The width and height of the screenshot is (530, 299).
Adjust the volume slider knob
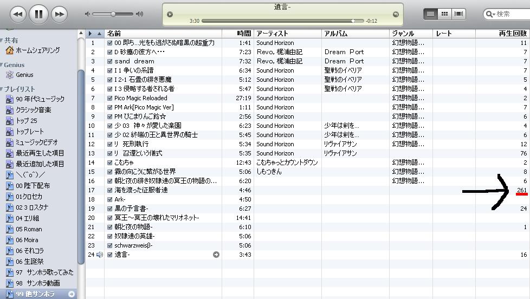[x=113, y=14]
